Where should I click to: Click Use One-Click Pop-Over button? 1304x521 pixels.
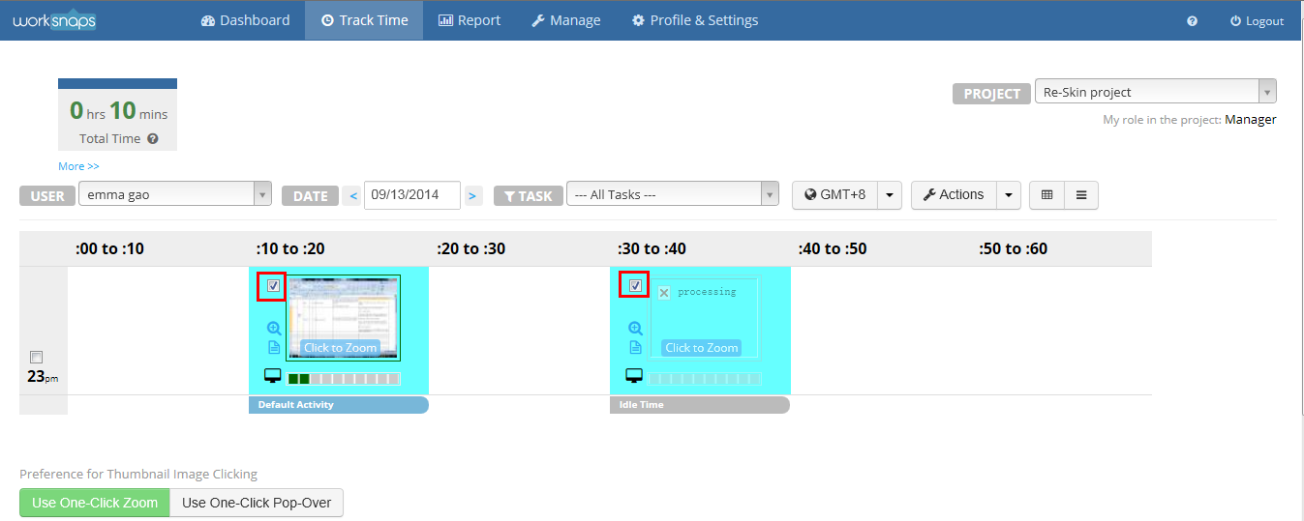point(257,503)
